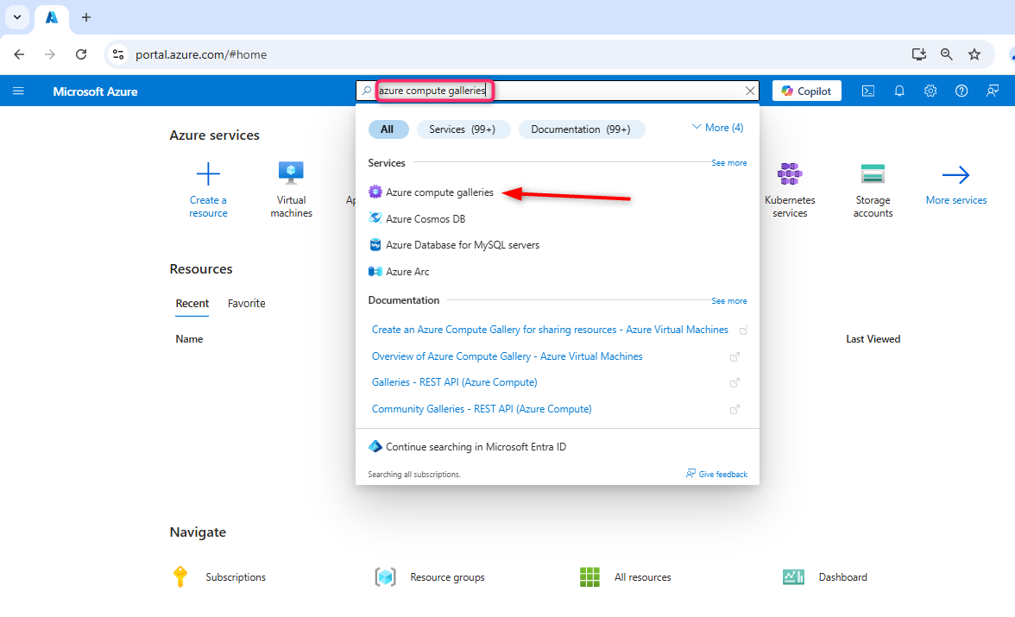Filter results by Services (99+)

click(463, 129)
